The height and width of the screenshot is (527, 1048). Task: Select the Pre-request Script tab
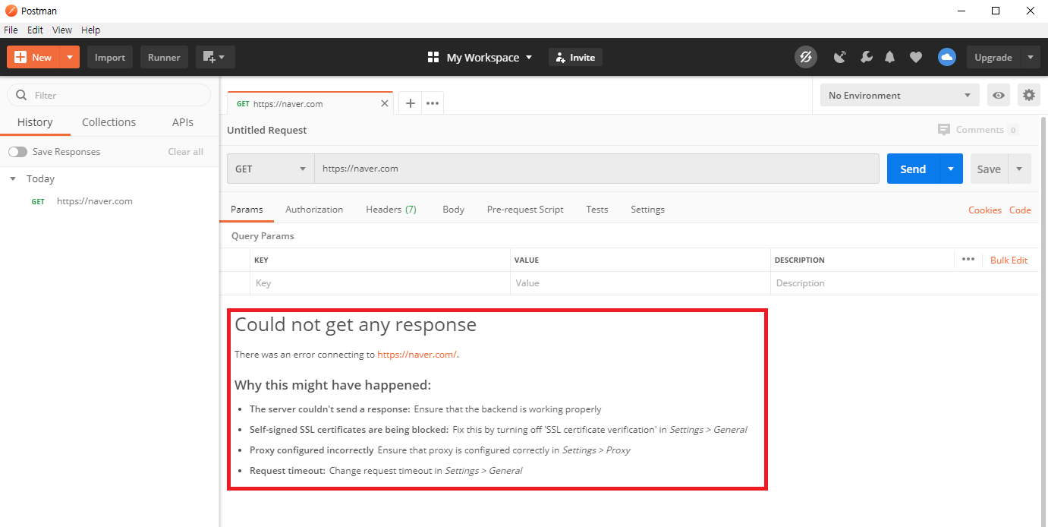(x=525, y=210)
